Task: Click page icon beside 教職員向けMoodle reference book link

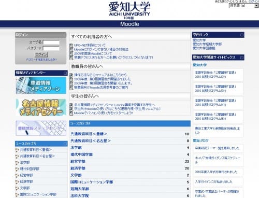Action: pyautogui.click(x=71, y=88)
